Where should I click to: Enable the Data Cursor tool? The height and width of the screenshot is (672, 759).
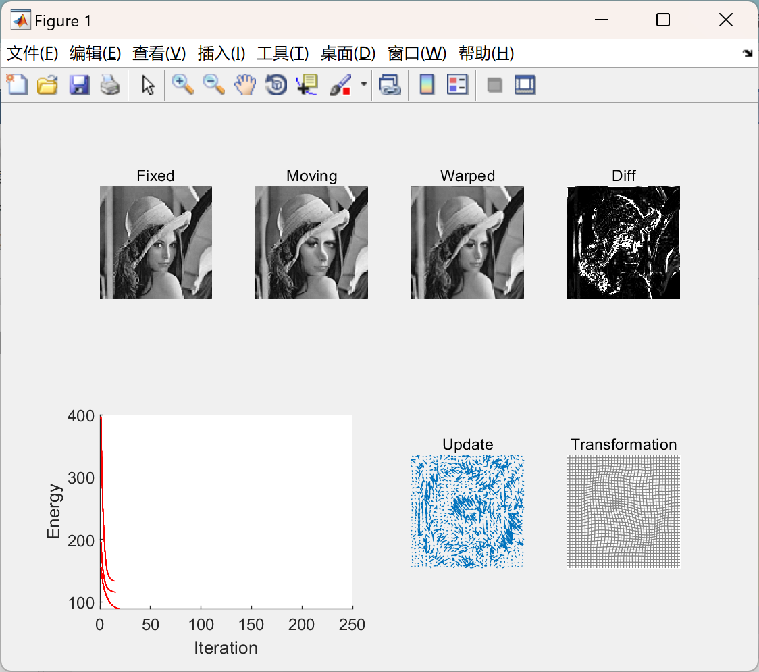click(307, 84)
